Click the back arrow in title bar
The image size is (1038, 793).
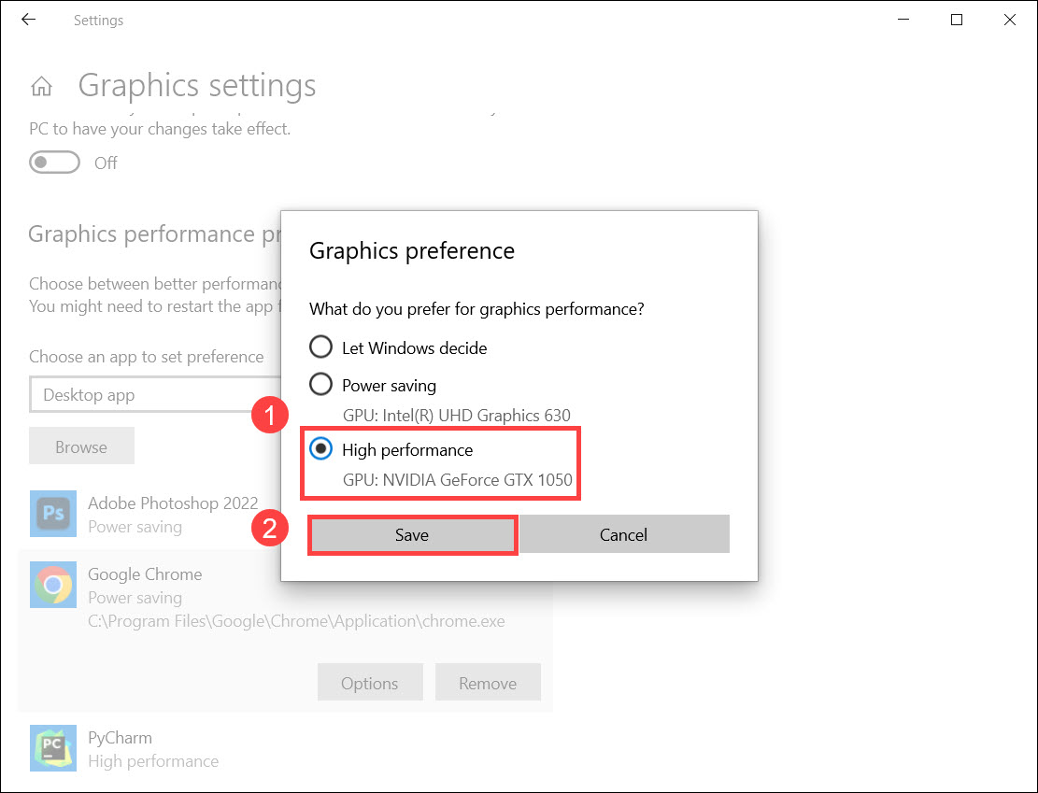click(x=28, y=20)
